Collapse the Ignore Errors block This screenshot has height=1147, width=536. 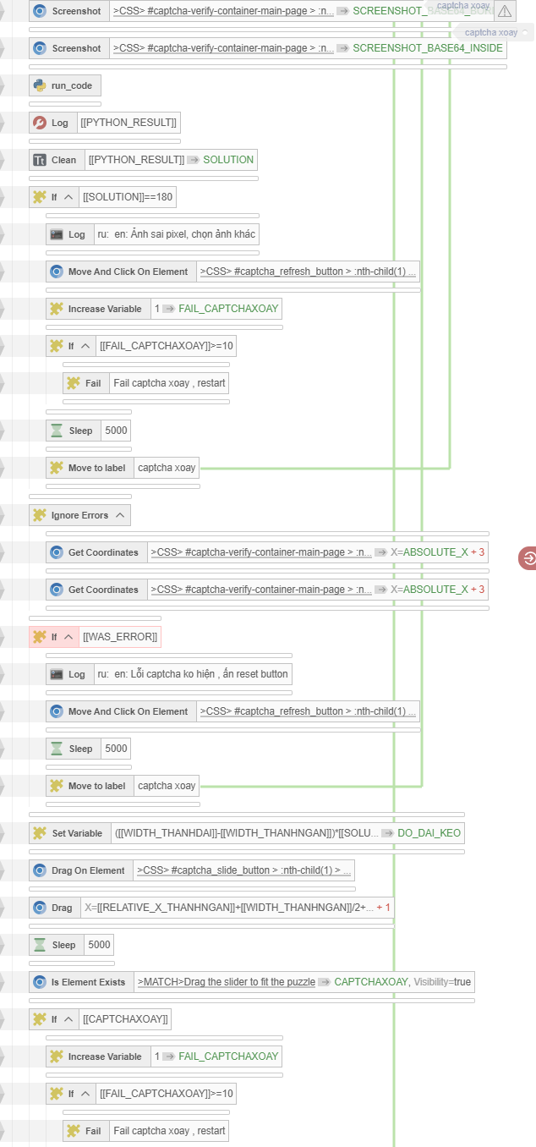pos(119,515)
